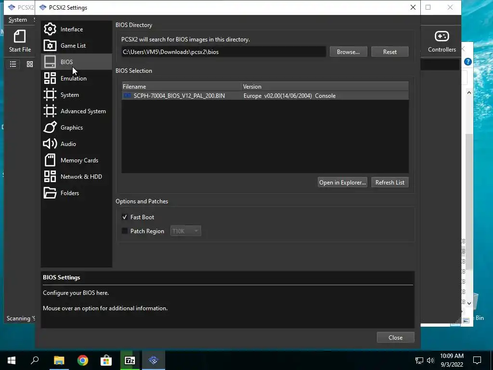Click the Refresh List button
This screenshot has height=370, width=493.
tap(390, 183)
